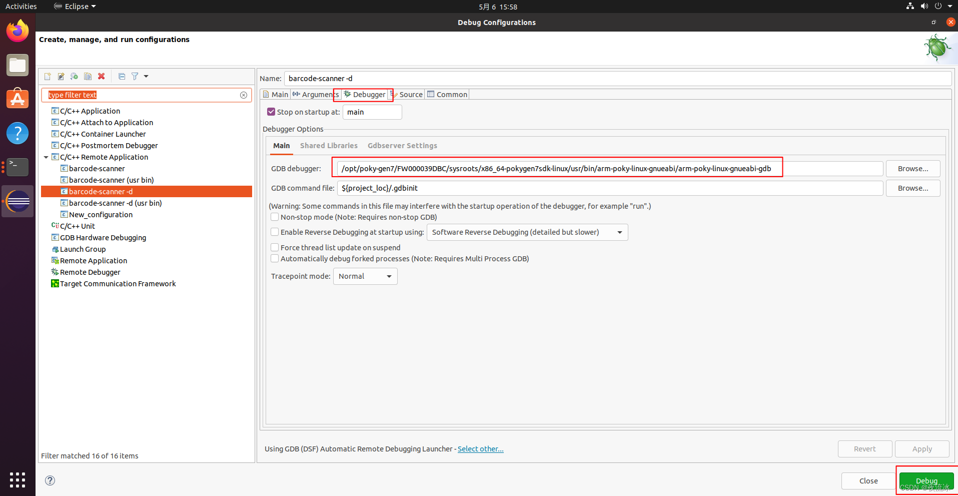Open the Gdbserver Settings tab

pos(402,146)
